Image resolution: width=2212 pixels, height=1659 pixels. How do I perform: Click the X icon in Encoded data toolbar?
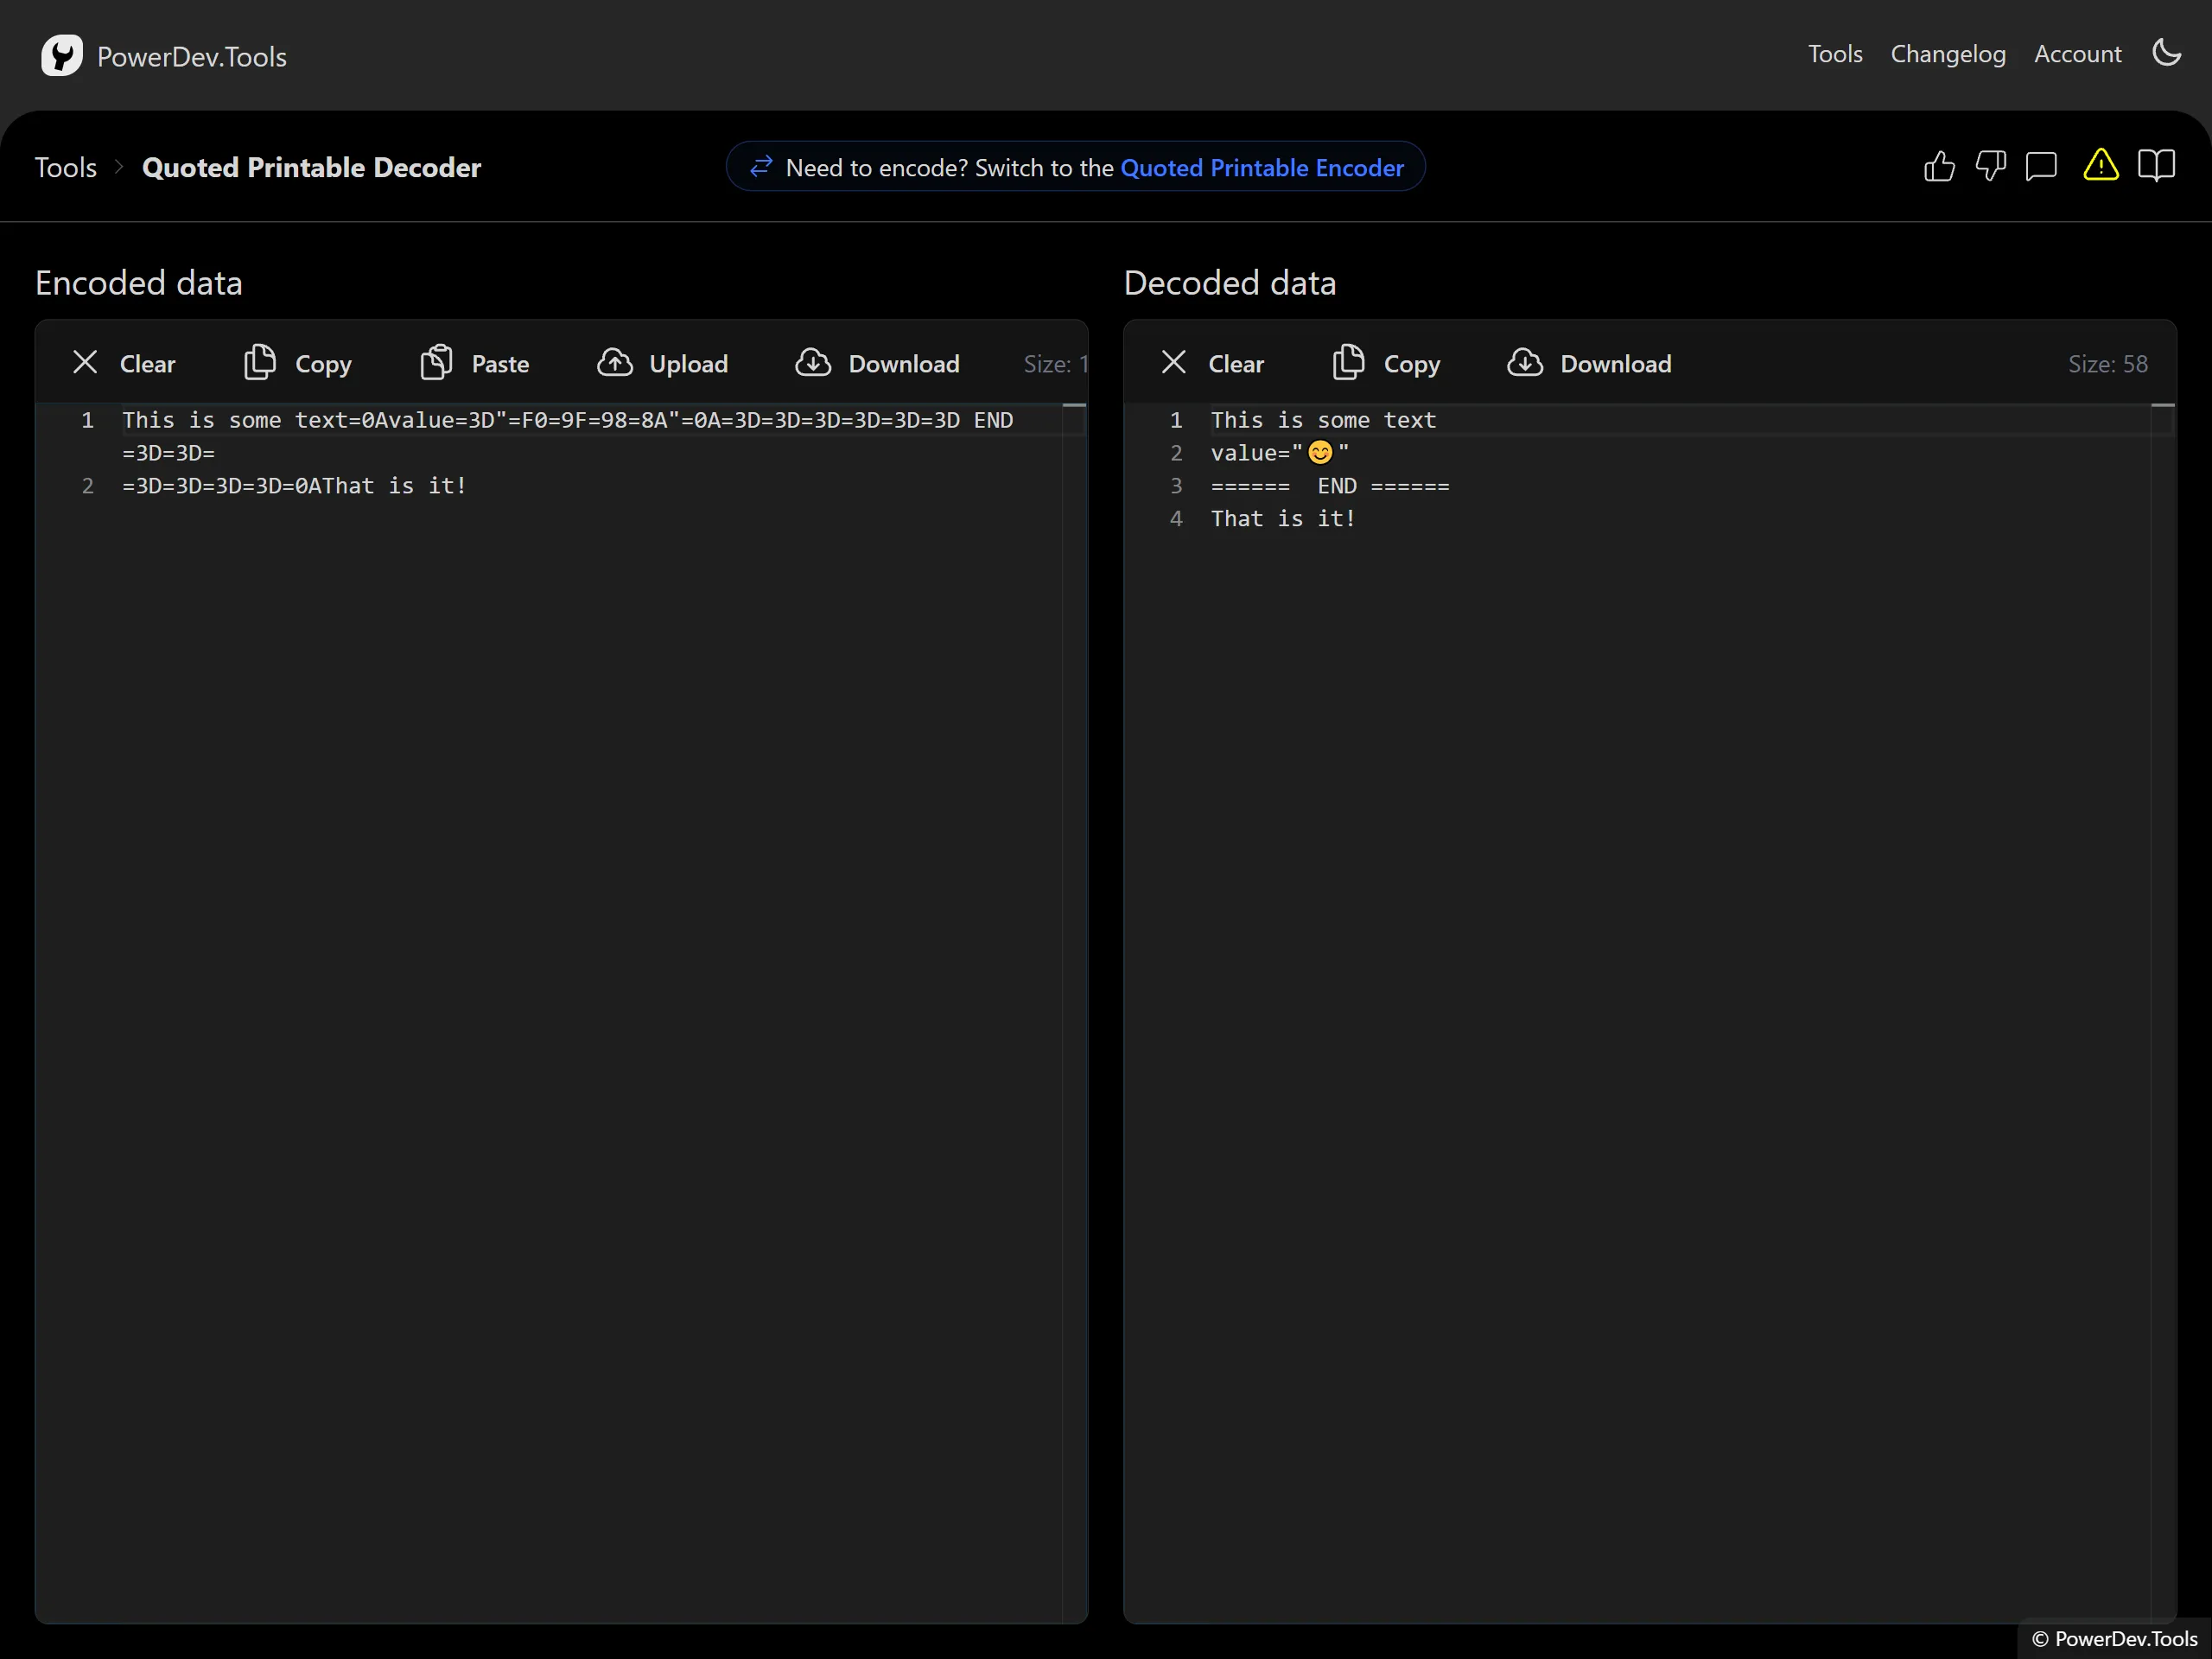(x=85, y=362)
